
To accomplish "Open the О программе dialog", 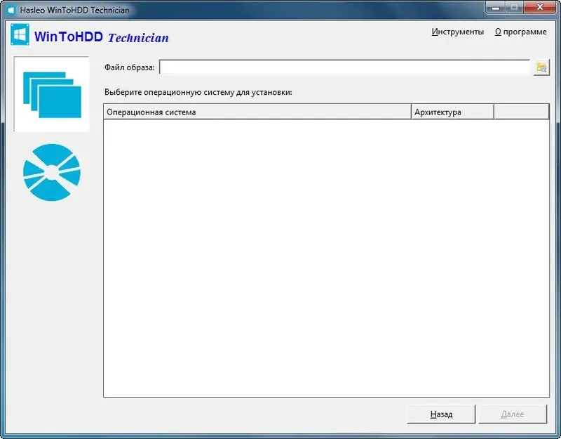I will (x=520, y=32).
